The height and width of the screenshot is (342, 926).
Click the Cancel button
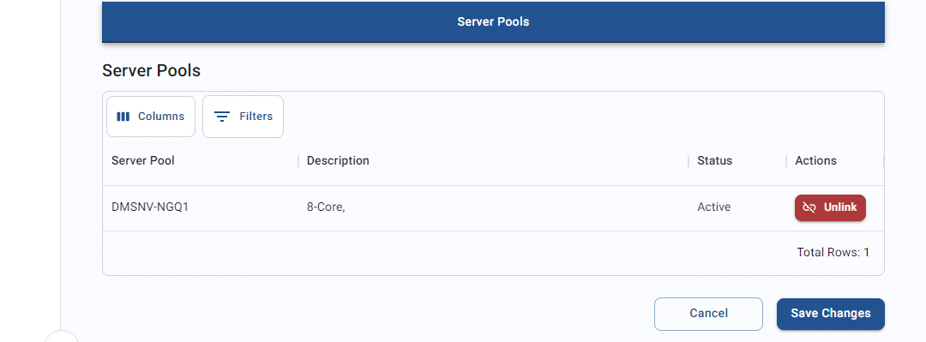[x=708, y=314]
